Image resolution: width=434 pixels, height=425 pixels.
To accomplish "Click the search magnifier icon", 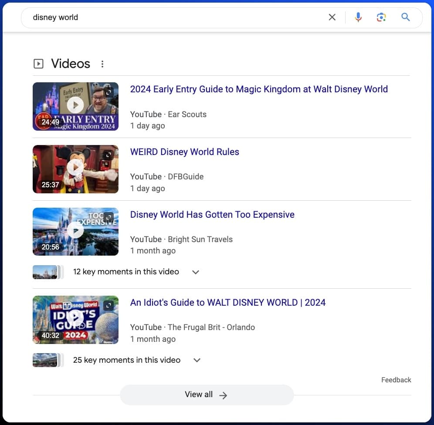I will click(x=405, y=17).
